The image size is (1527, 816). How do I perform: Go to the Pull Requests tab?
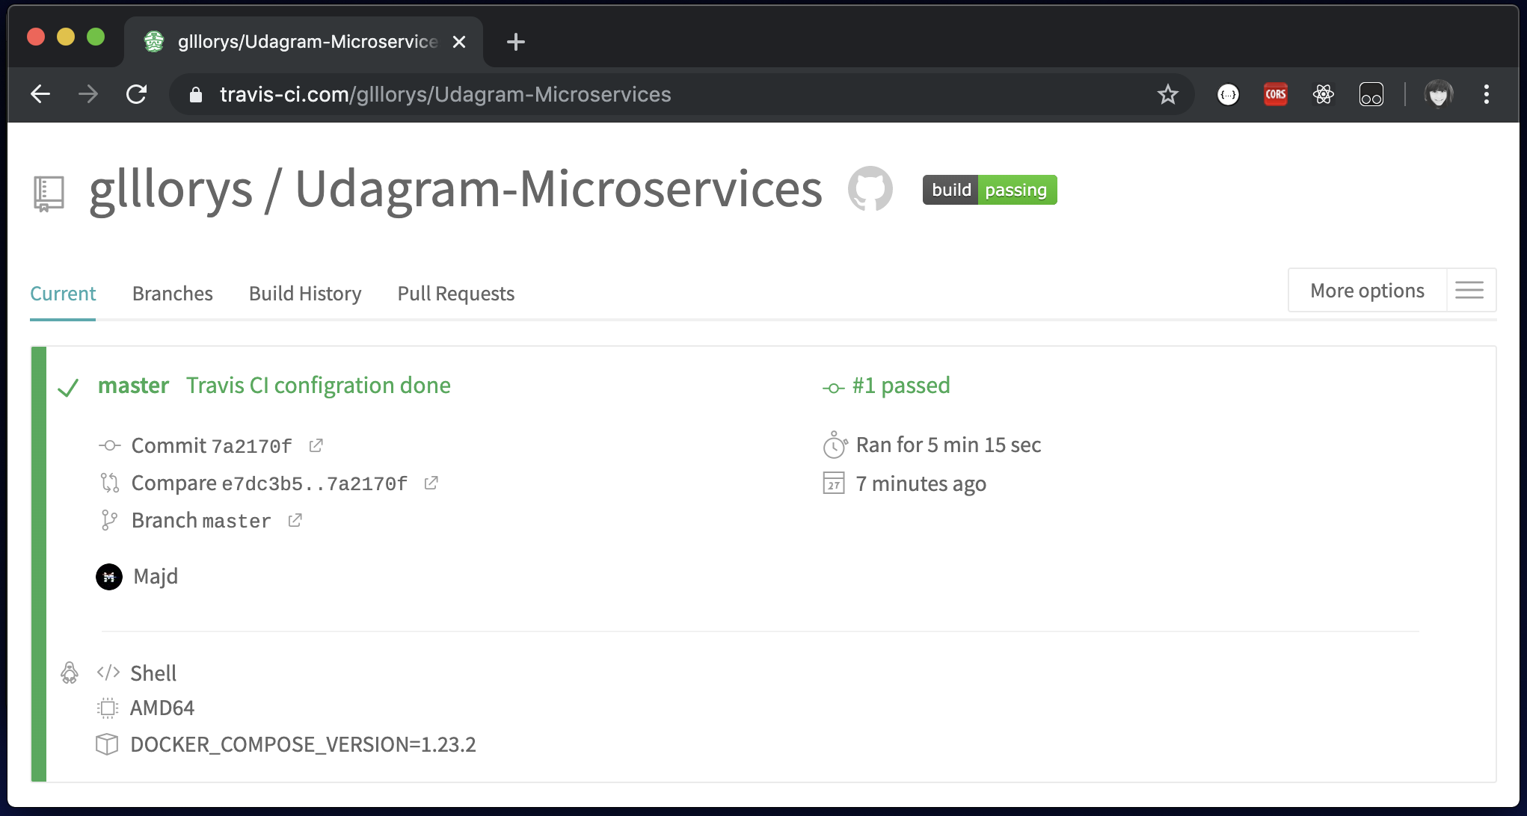[455, 294]
